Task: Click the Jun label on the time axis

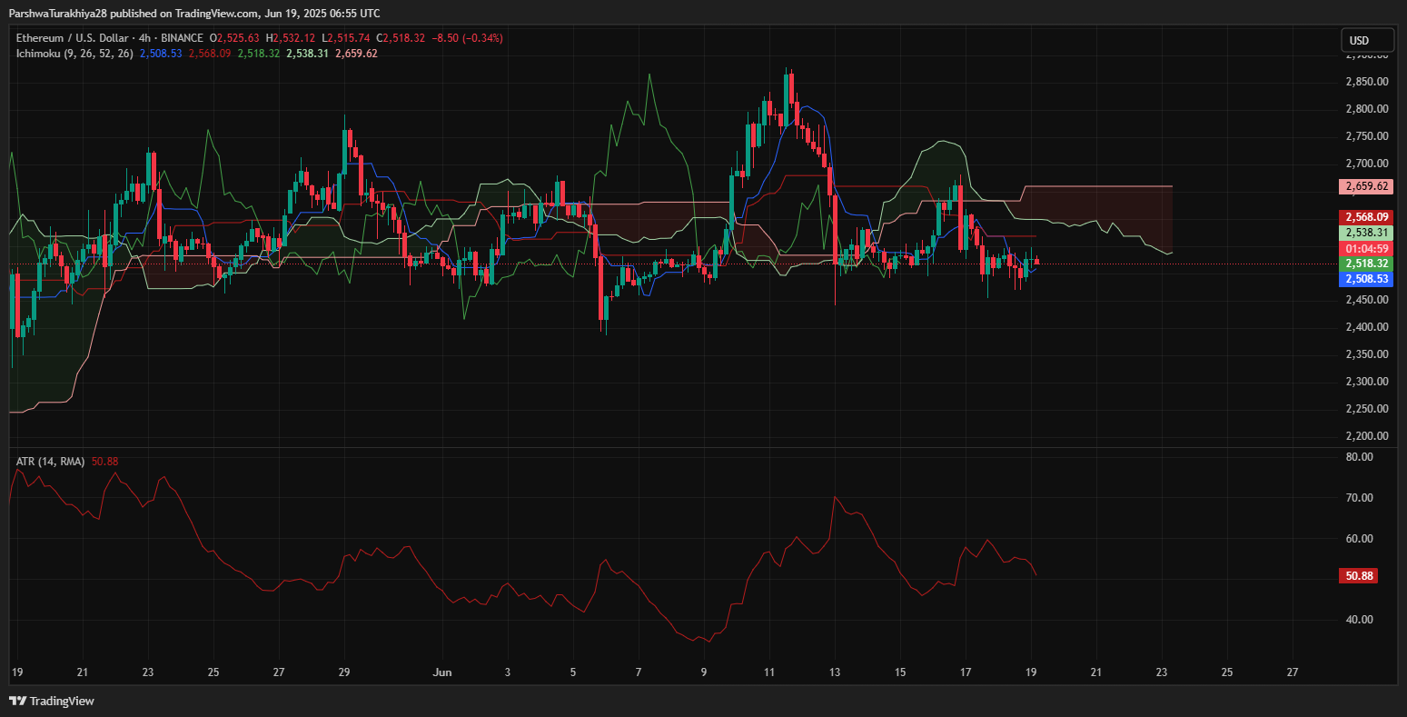Action: [x=442, y=672]
